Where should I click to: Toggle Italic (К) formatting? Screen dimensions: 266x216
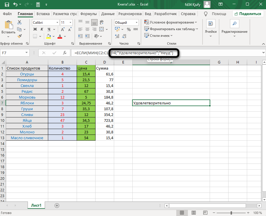42,29
